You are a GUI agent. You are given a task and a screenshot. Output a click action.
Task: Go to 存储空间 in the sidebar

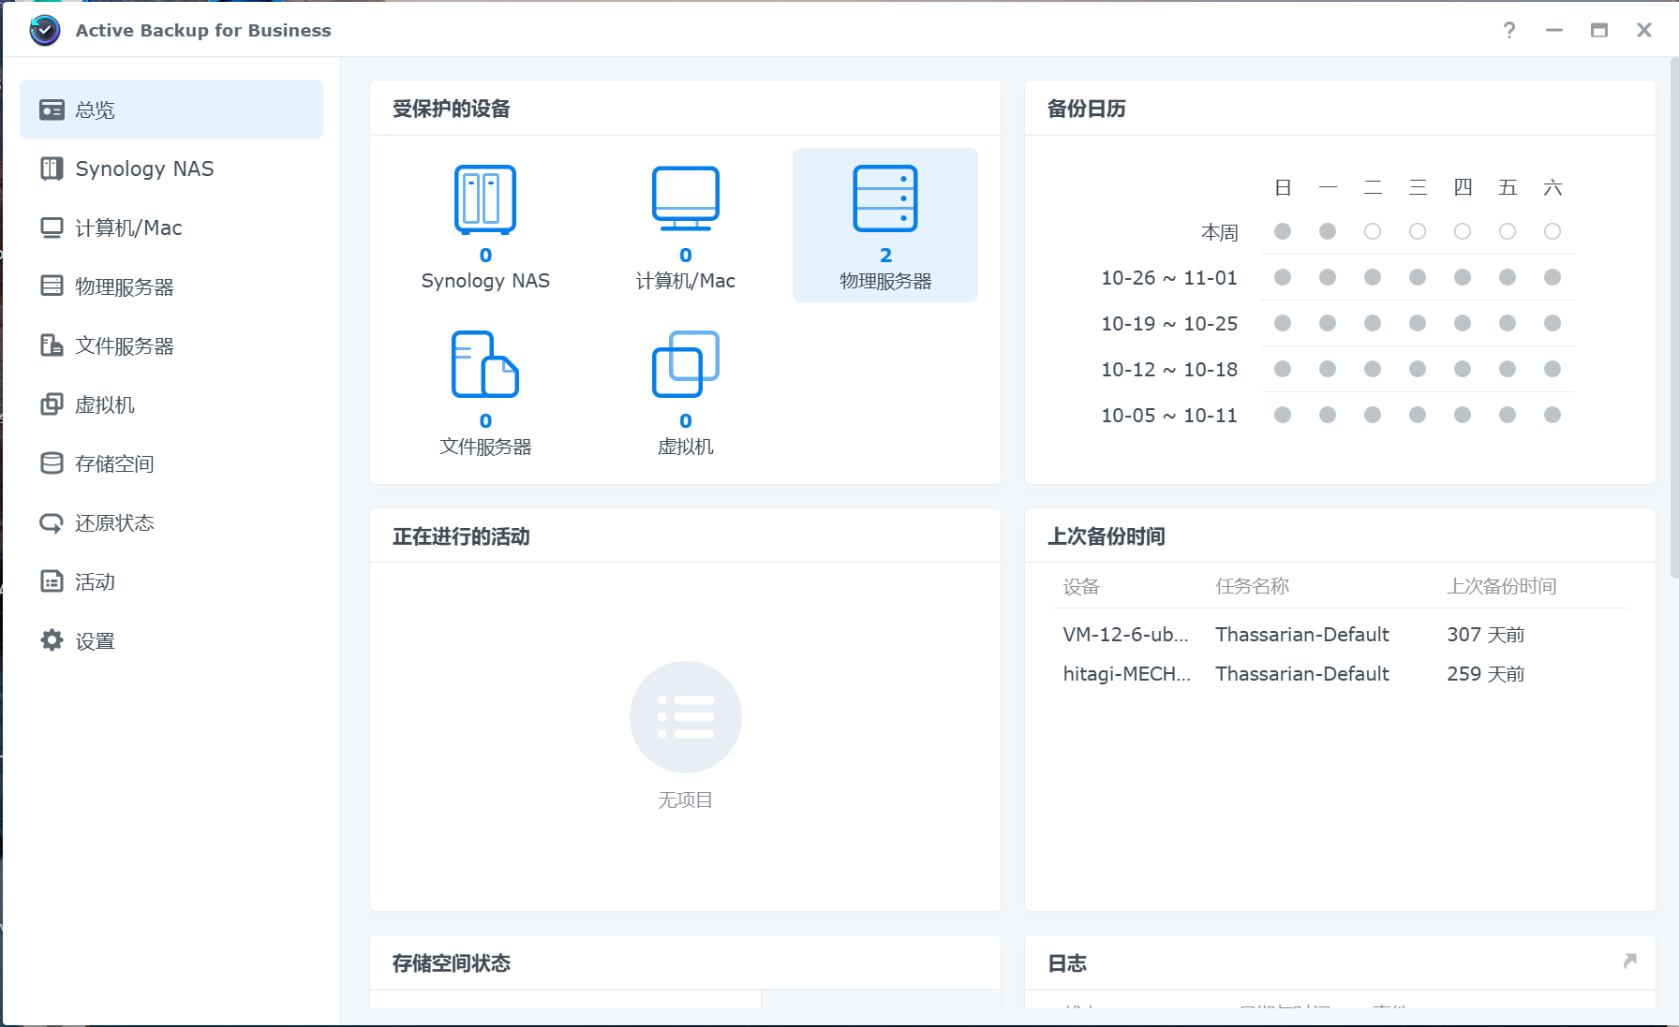coord(114,463)
